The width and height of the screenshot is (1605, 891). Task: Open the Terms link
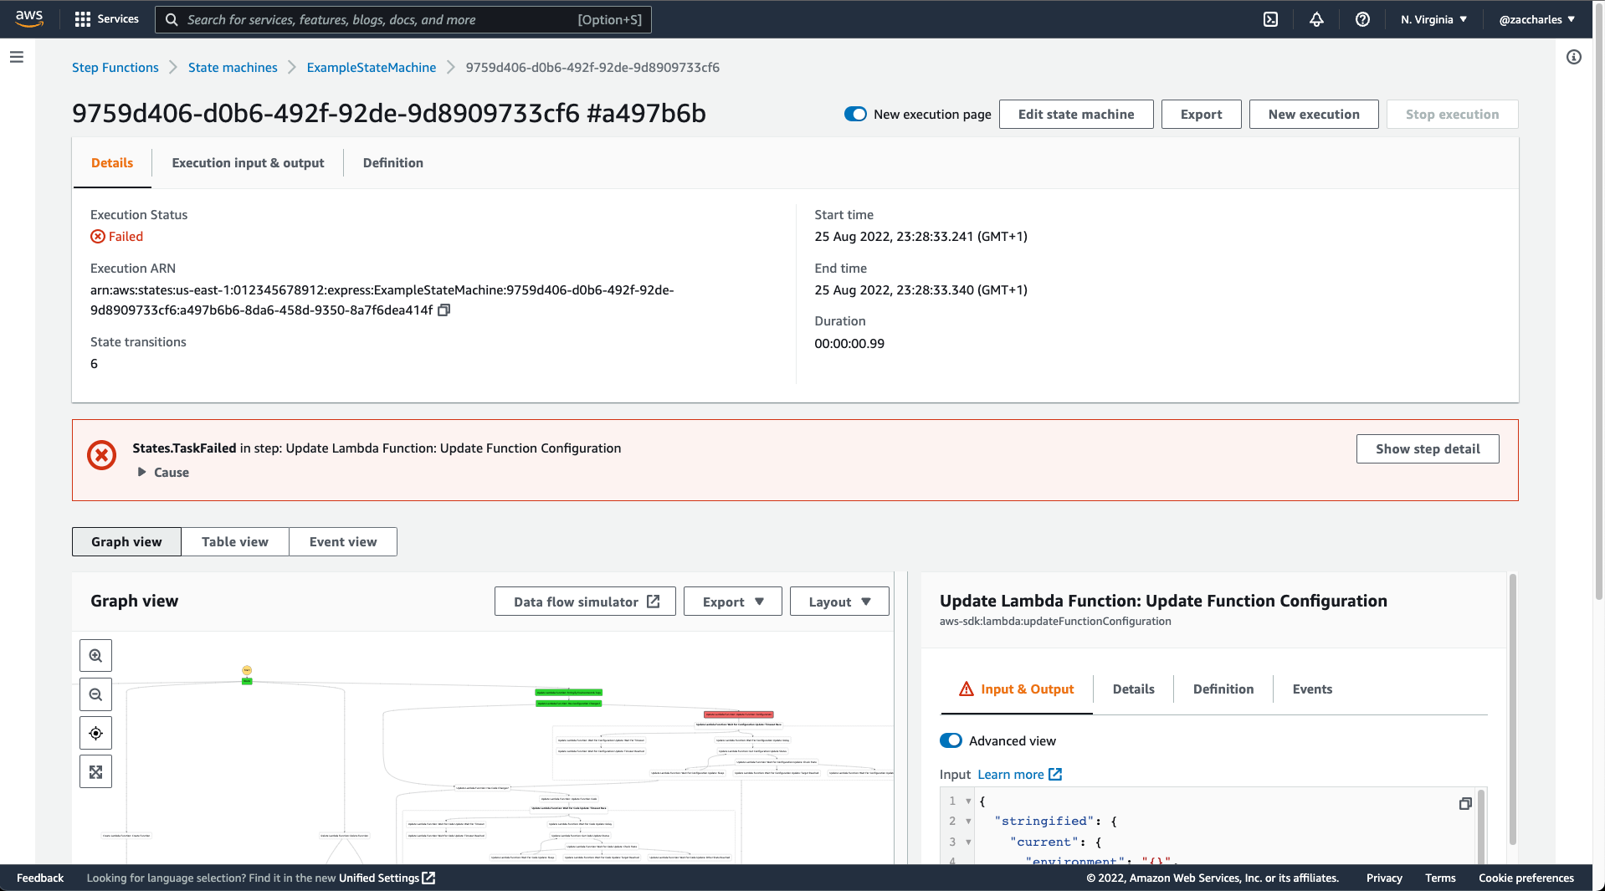click(1440, 878)
